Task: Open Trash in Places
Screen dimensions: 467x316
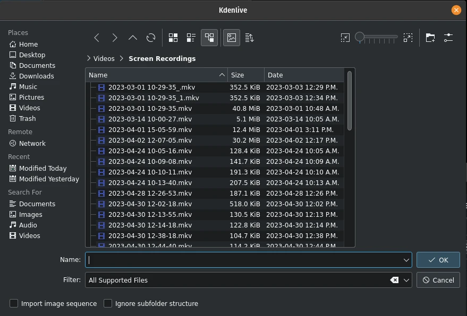Action: 23,119
